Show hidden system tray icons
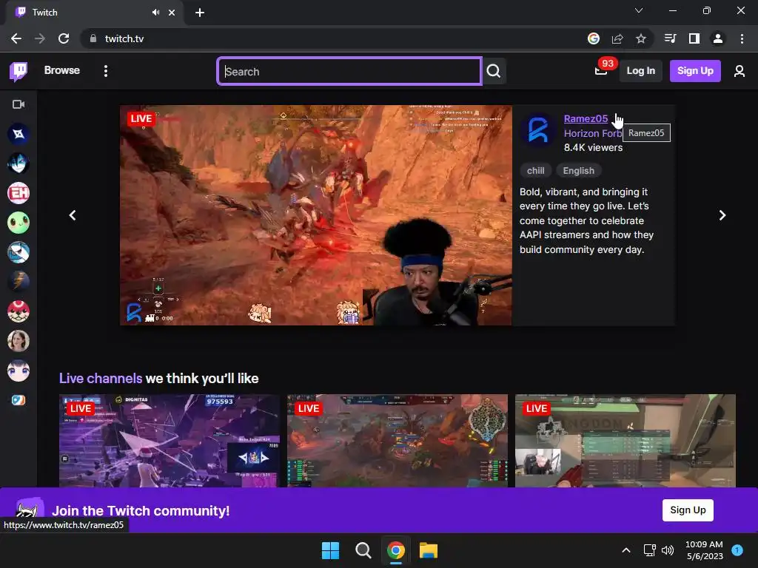This screenshot has width=758, height=568. tap(626, 550)
